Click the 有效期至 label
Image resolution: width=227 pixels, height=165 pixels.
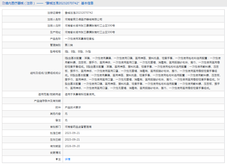click(x=55, y=146)
